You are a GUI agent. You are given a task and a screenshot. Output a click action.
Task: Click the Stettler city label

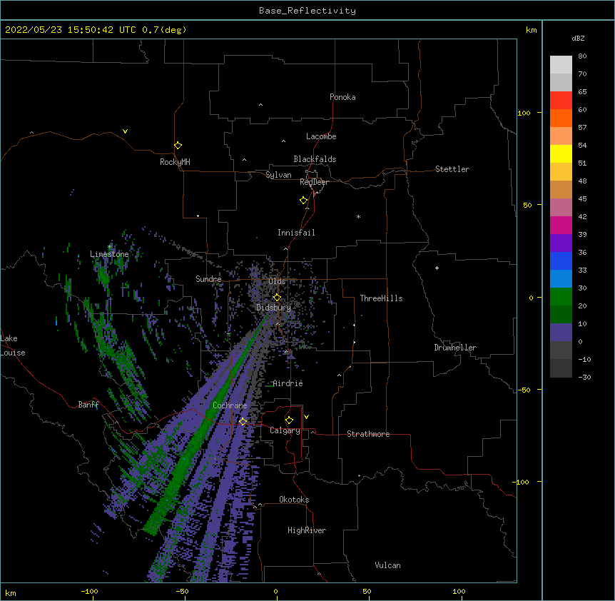[452, 169]
